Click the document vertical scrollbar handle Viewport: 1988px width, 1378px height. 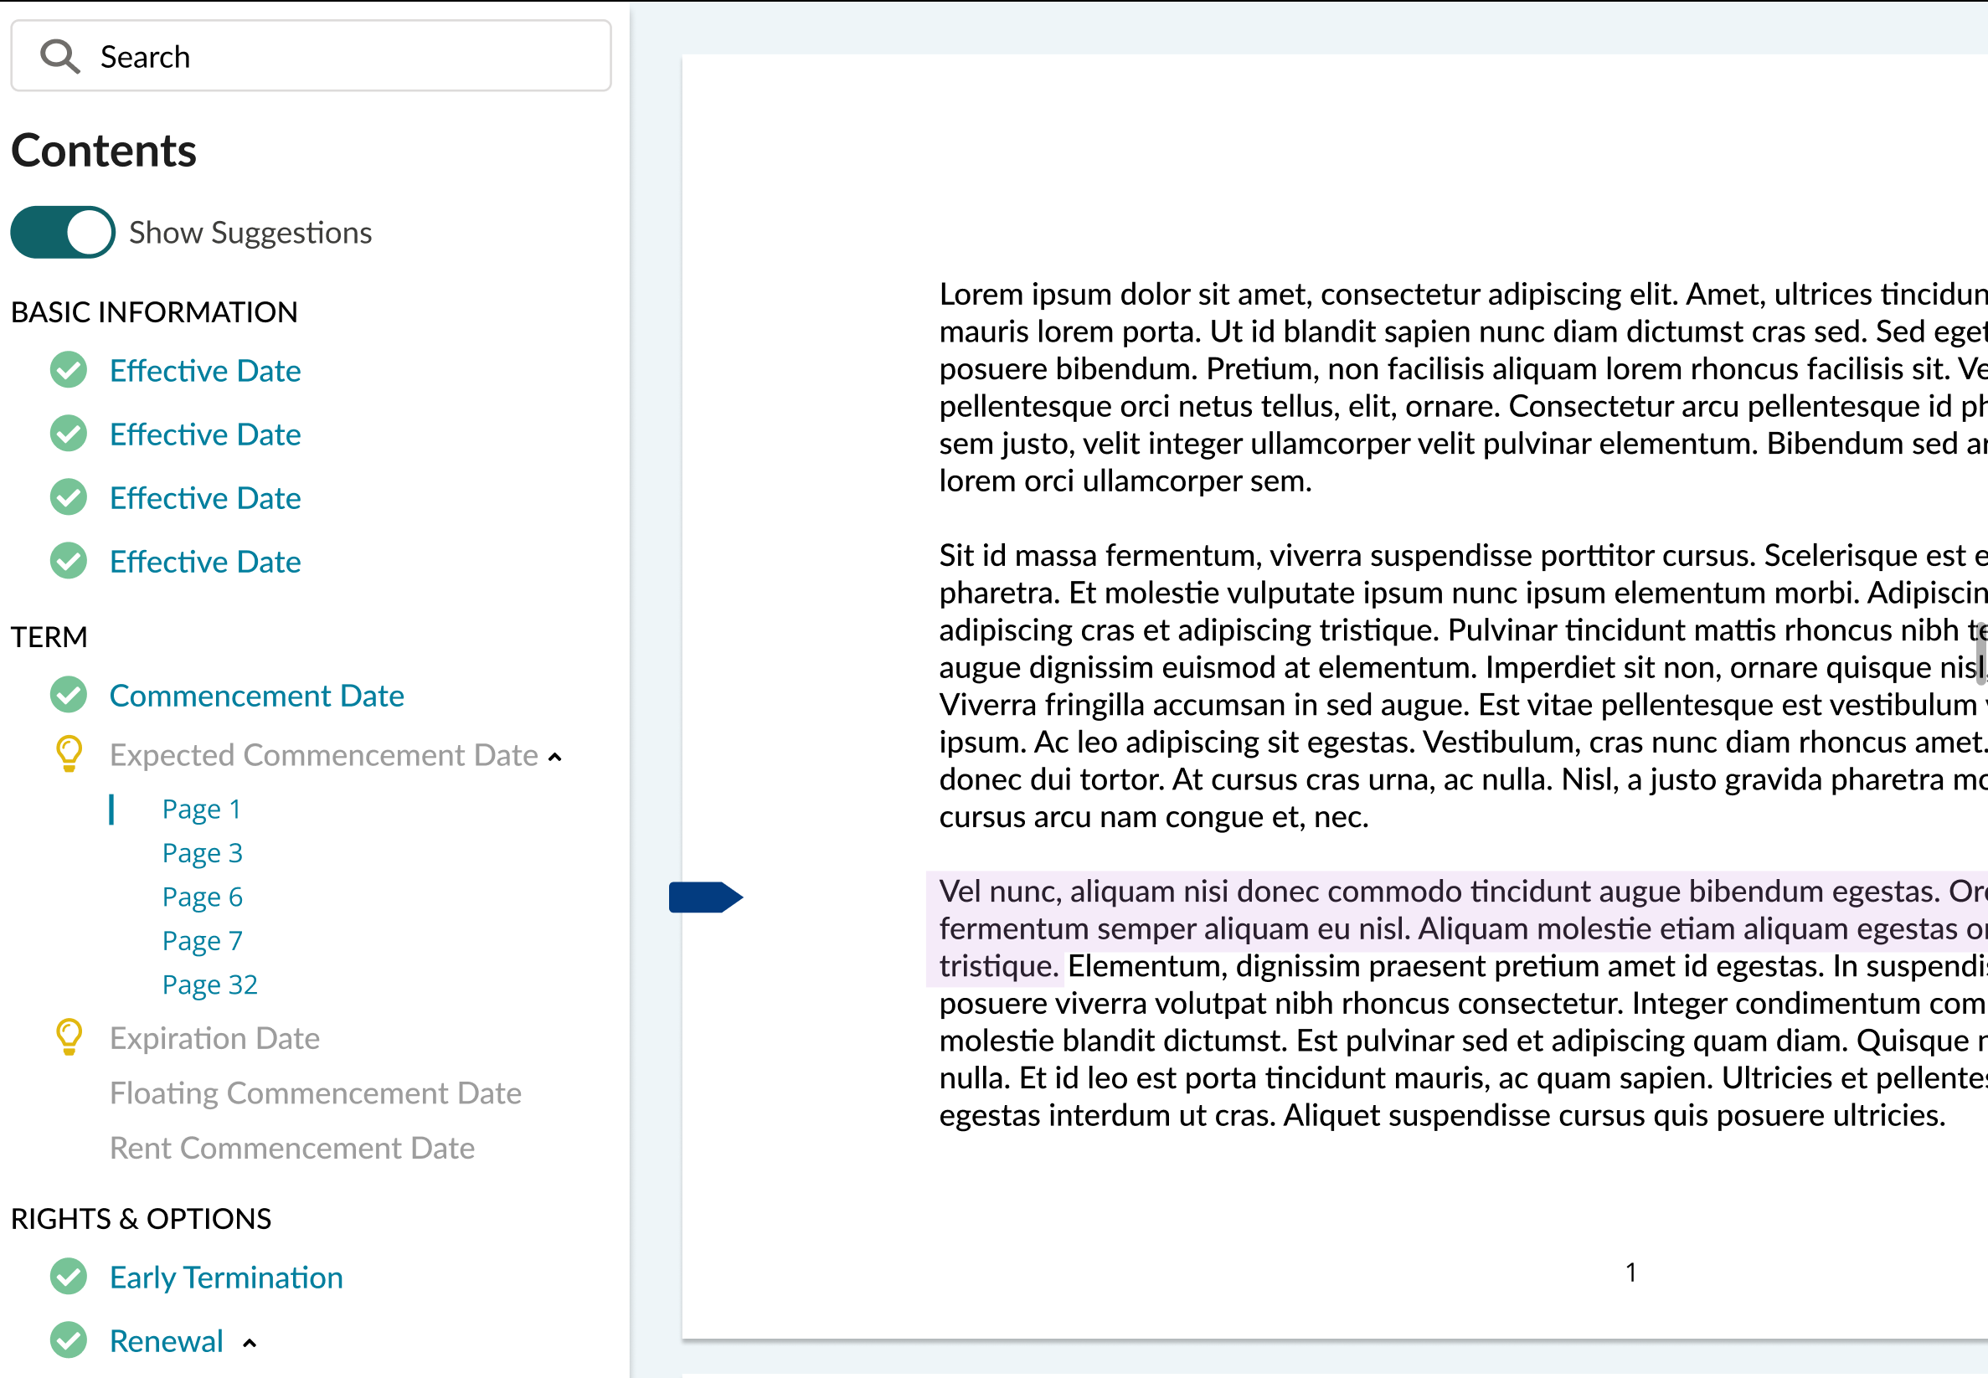coord(1980,652)
